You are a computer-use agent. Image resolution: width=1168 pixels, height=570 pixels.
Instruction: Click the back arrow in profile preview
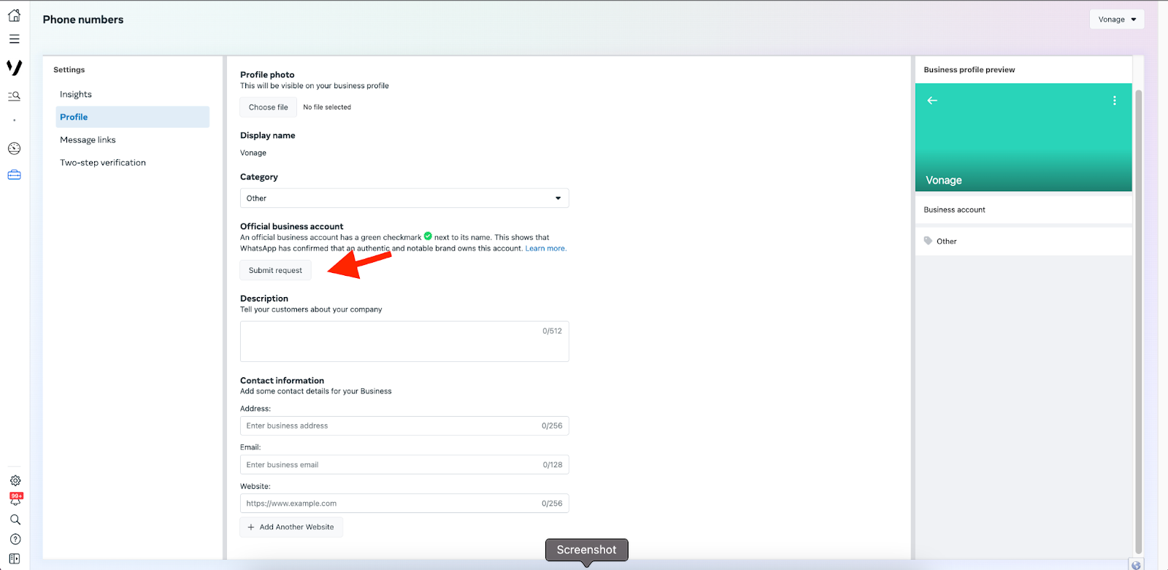coord(932,101)
